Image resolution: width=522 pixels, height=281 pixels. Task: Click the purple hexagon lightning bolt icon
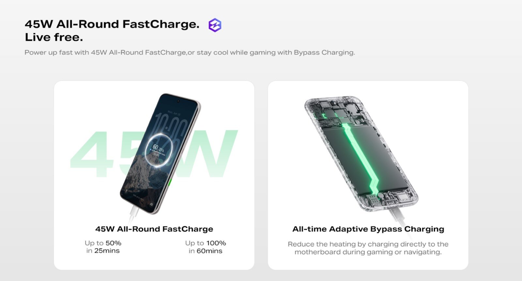(x=215, y=25)
